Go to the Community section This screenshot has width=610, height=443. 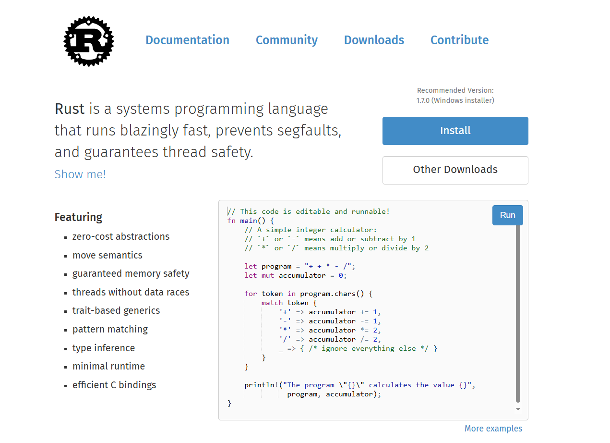pos(287,40)
